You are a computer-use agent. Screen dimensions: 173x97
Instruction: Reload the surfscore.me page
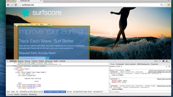[x=16, y=5]
